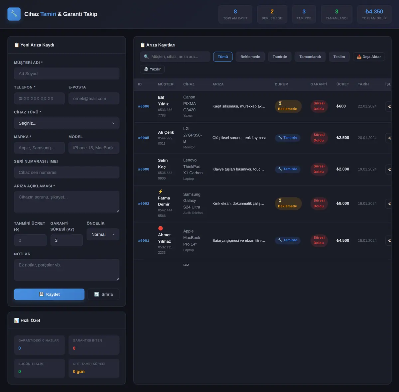Save the form with Kaydet button
The width and height of the screenshot is (399, 392).
pos(49,294)
